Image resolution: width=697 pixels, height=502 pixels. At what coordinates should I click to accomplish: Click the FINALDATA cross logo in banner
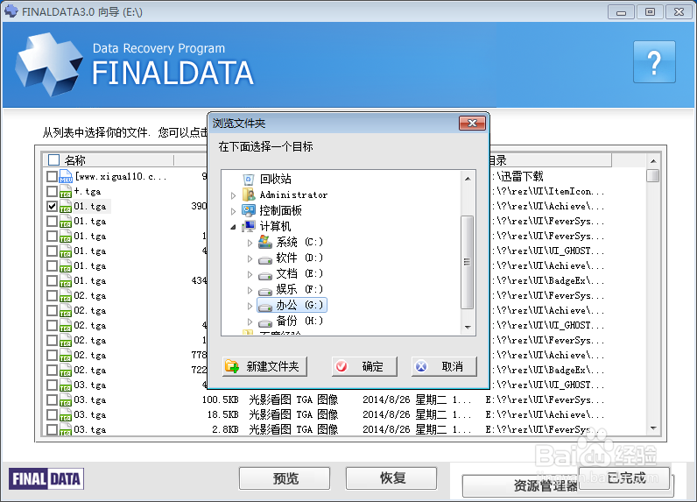pyautogui.click(x=49, y=64)
